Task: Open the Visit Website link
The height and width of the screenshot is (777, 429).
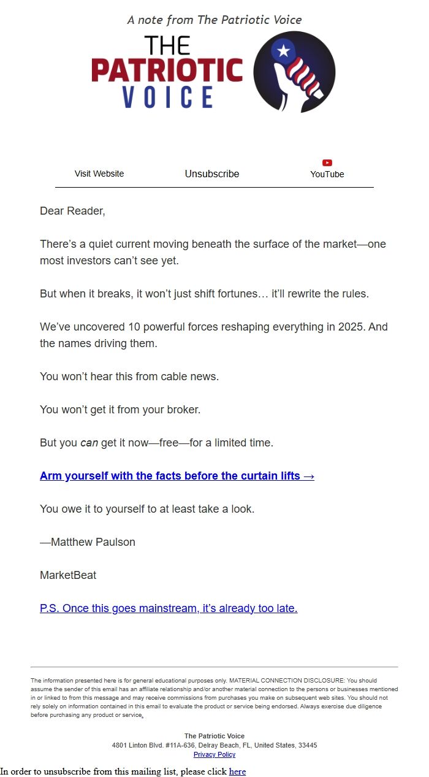Action: 99,174
